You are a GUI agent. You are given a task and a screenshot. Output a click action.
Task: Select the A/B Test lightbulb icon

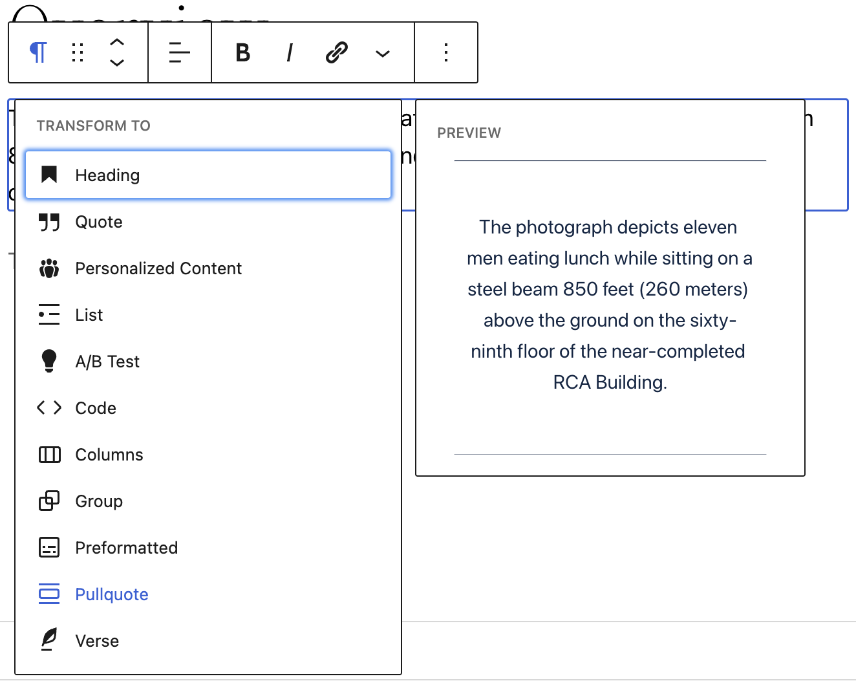tap(48, 362)
